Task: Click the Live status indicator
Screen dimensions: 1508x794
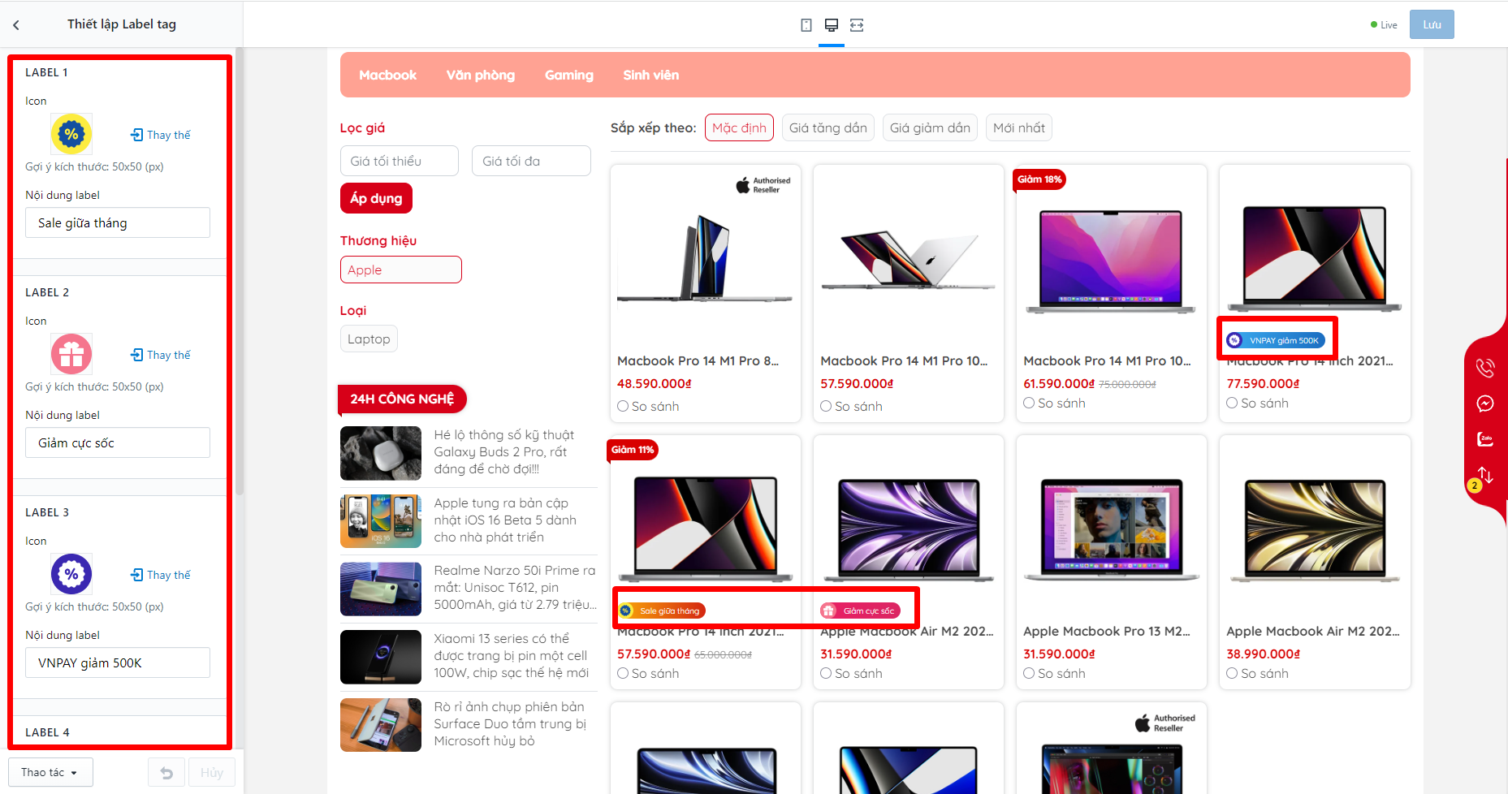Action: 1384,25
